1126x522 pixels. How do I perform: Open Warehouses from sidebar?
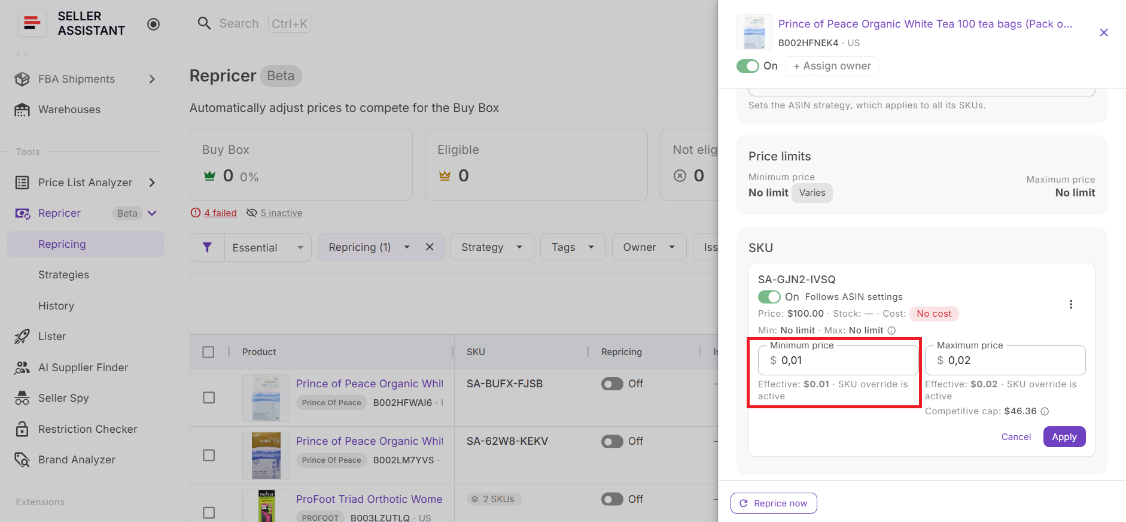[69, 110]
